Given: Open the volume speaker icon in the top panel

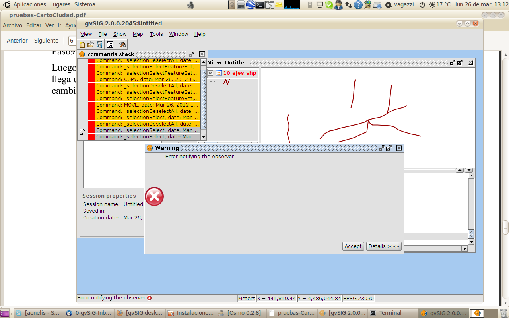Looking at the screenshot, I should (191, 5).
